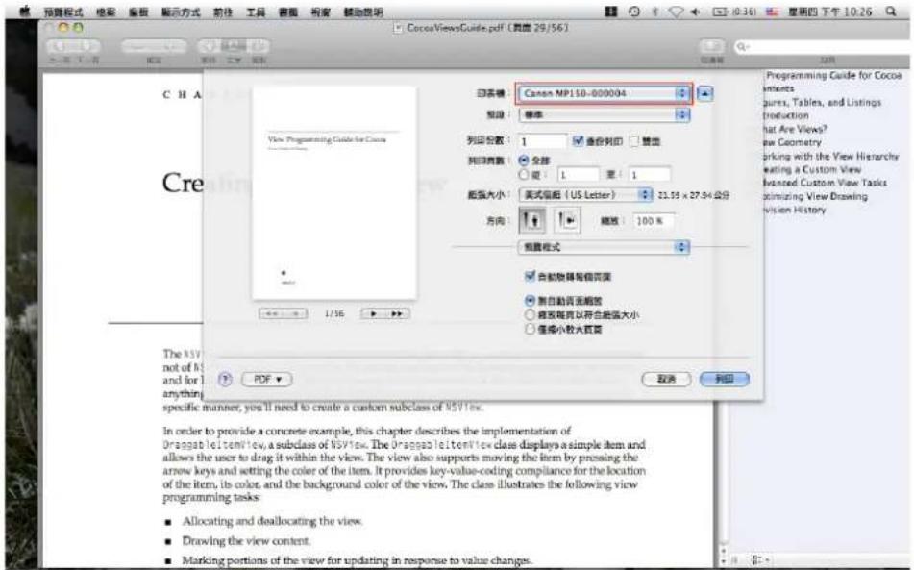Open the Canon MP150 printer dropdown
The height and width of the screenshot is (570, 914).
[604, 93]
